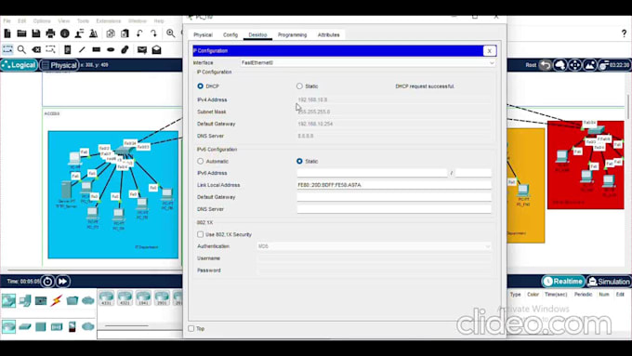Open the File menu
Image resolution: width=632 pixels, height=356 pixels.
(x=7, y=21)
